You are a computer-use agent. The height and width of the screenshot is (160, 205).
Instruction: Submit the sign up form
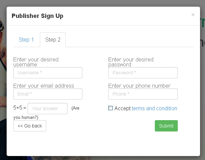coord(166,126)
